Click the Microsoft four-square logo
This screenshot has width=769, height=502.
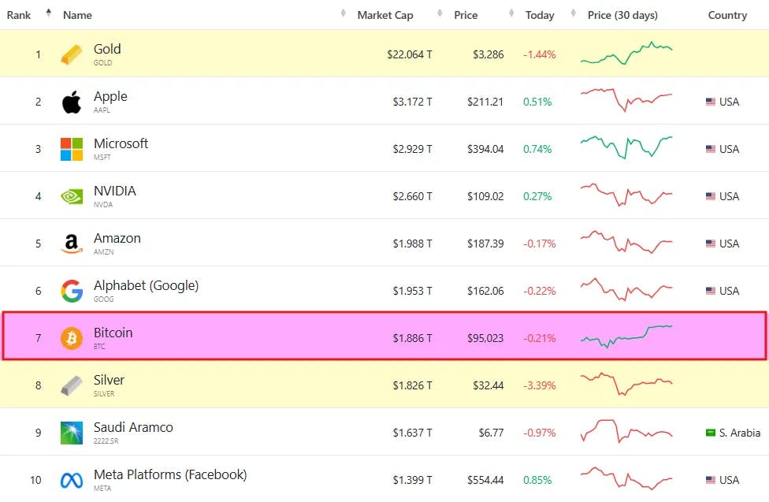72,149
